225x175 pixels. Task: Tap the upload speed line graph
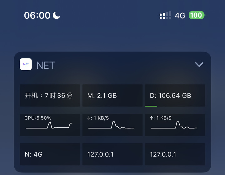pyautogui.click(x=174, y=125)
